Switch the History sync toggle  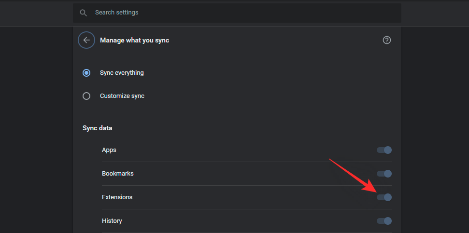click(x=384, y=221)
